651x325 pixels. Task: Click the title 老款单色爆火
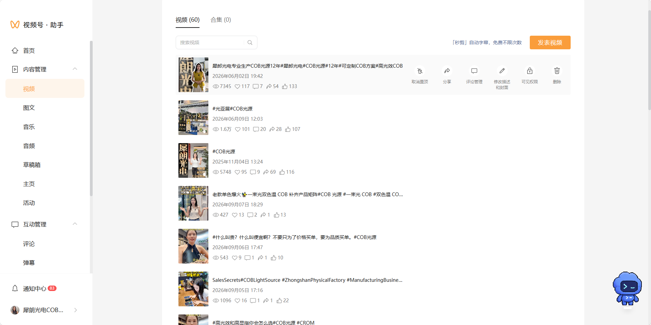(x=307, y=194)
